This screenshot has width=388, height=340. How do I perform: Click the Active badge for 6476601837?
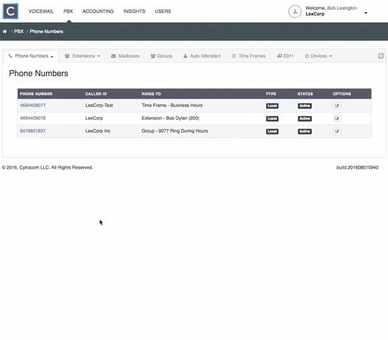click(x=305, y=132)
